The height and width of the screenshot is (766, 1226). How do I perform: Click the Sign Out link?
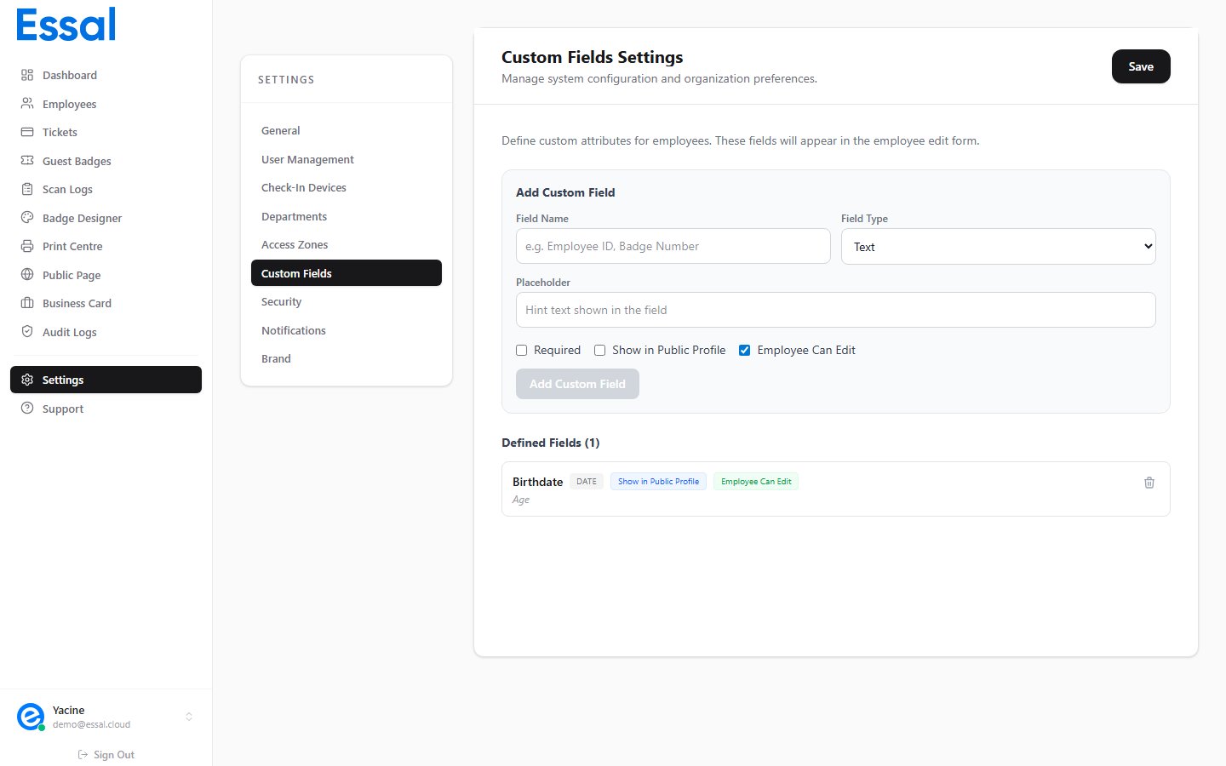(106, 755)
